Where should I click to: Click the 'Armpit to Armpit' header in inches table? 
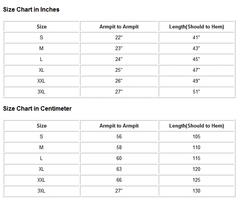(119, 27)
